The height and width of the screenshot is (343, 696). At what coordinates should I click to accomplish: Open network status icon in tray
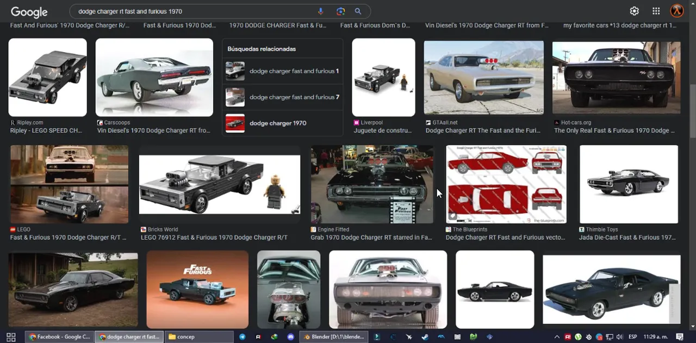pos(610,336)
